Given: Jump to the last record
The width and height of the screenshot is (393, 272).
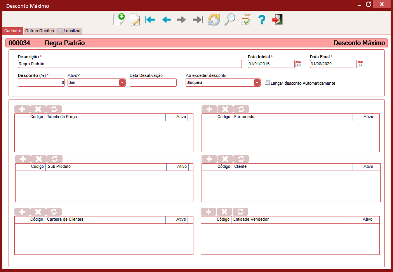Looking at the screenshot, I should coord(198,19).
